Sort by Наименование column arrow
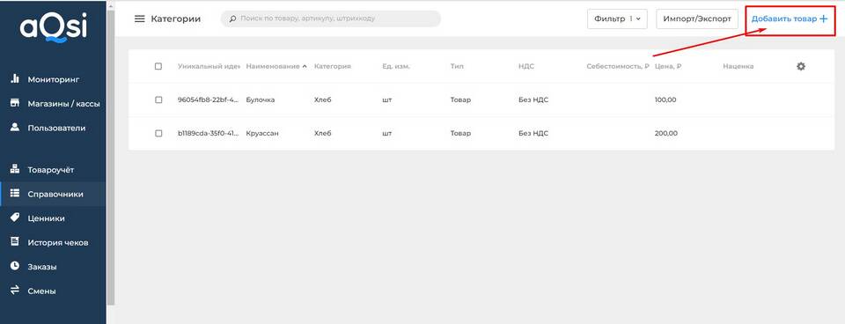This screenshot has height=324, width=845. tap(305, 66)
